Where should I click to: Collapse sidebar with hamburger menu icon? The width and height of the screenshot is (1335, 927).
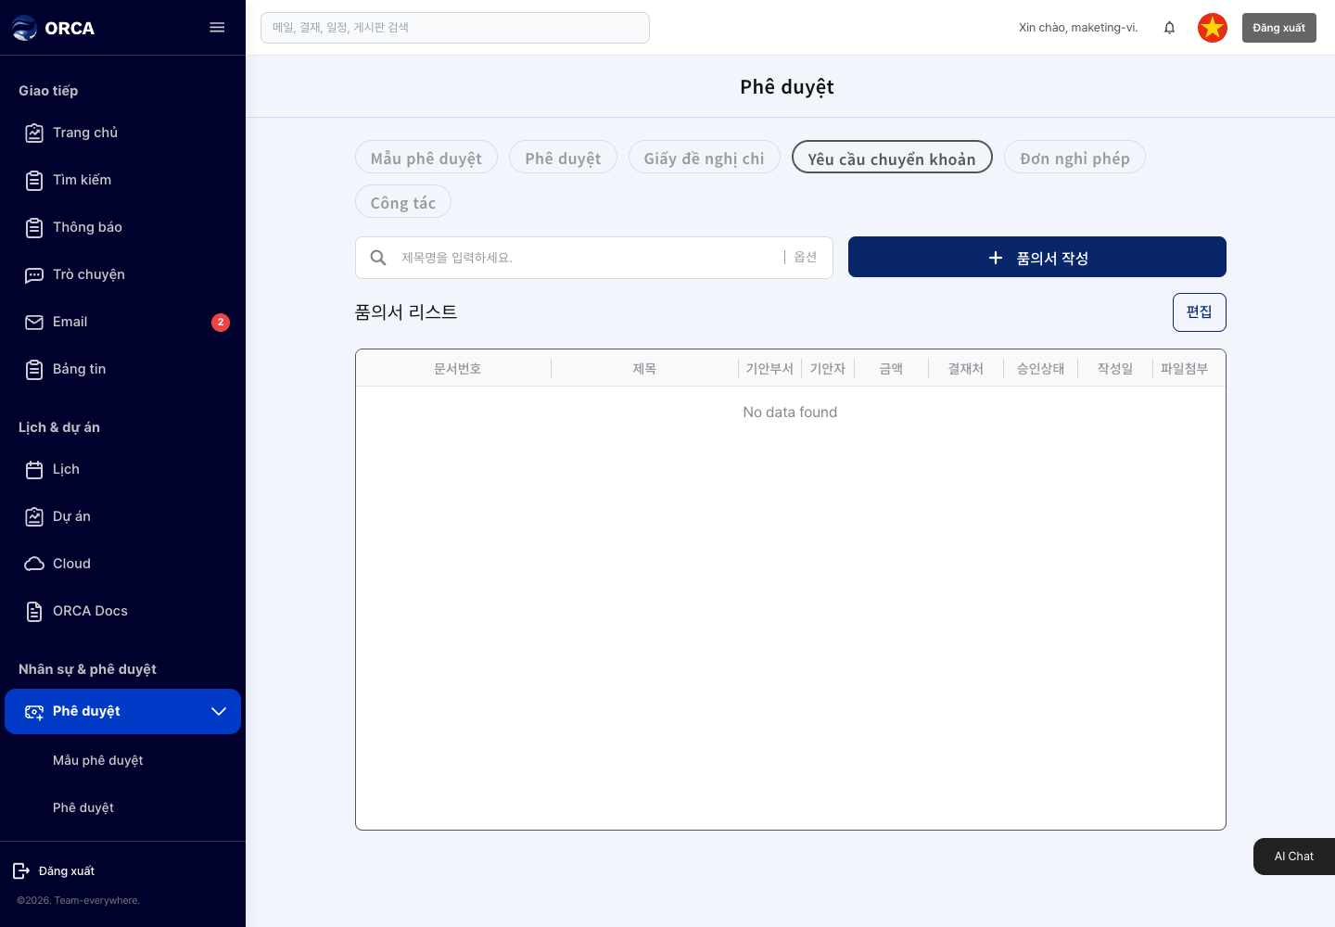coord(217,28)
